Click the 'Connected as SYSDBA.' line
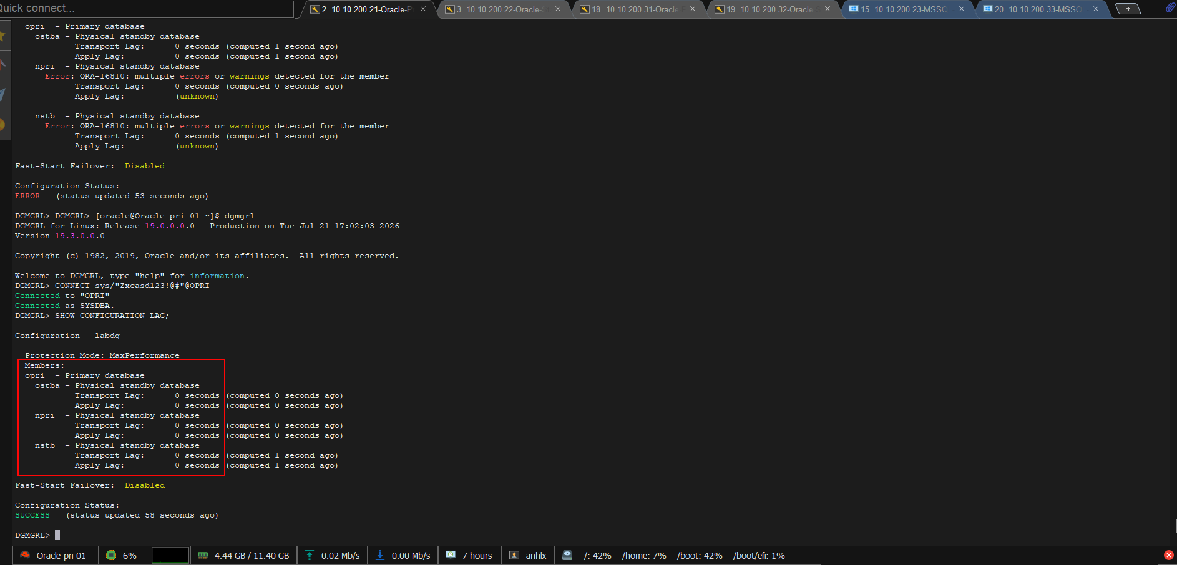Viewport: 1177px width, 565px height. pyautogui.click(x=65, y=306)
